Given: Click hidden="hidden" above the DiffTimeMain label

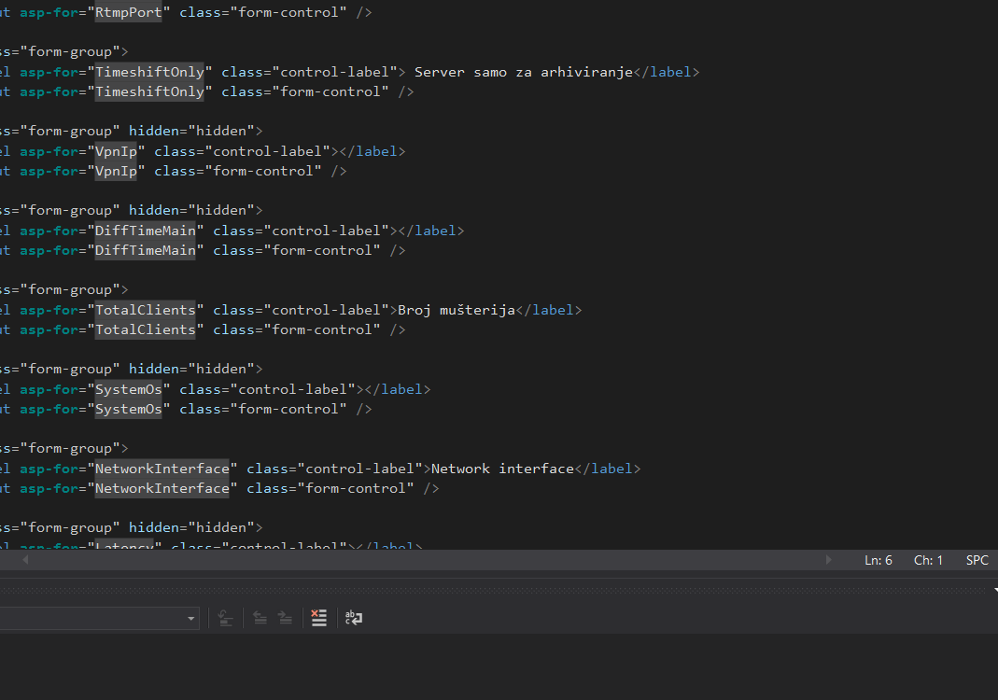Looking at the screenshot, I should pos(191,211).
